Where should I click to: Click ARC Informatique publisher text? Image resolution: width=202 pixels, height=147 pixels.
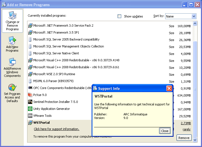point(135,114)
